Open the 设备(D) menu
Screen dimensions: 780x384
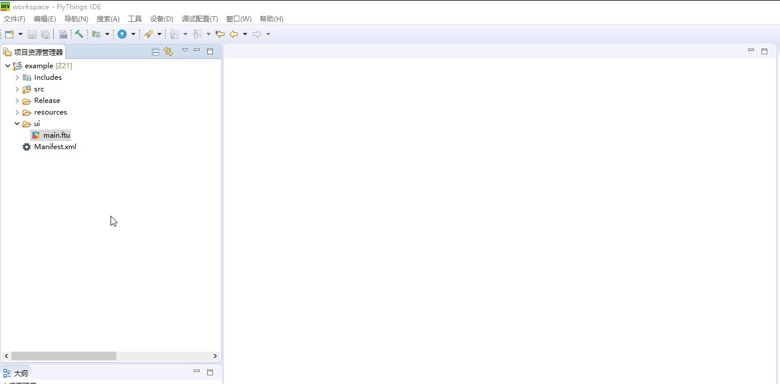pos(161,19)
